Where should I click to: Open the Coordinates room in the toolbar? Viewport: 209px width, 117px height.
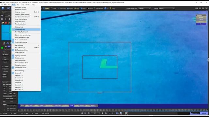[99, 8]
